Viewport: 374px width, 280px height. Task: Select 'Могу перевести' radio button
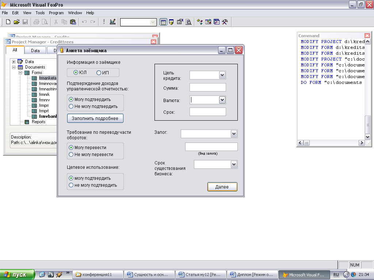pos(71,147)
